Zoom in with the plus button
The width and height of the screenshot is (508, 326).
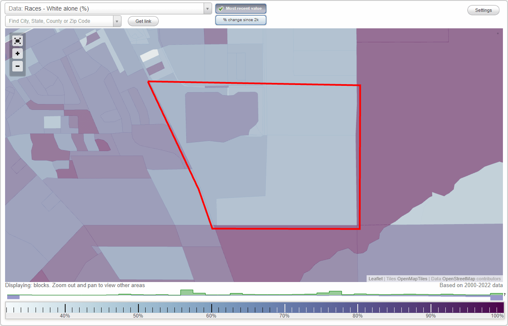(17, 54)
